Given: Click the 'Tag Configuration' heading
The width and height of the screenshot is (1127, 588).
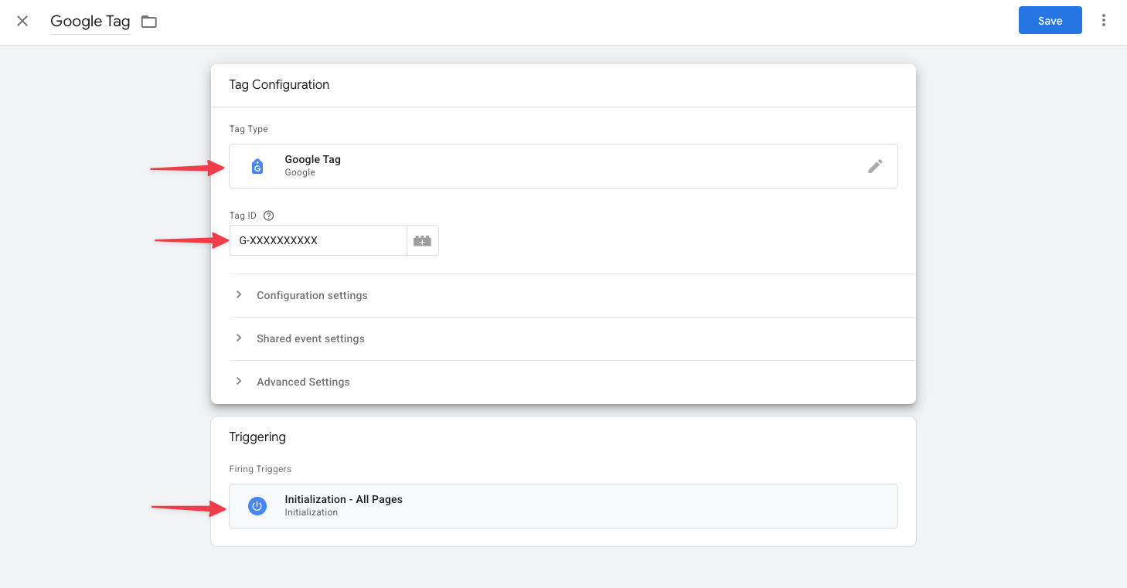Looking at the screenshot, I should point(279,85).
